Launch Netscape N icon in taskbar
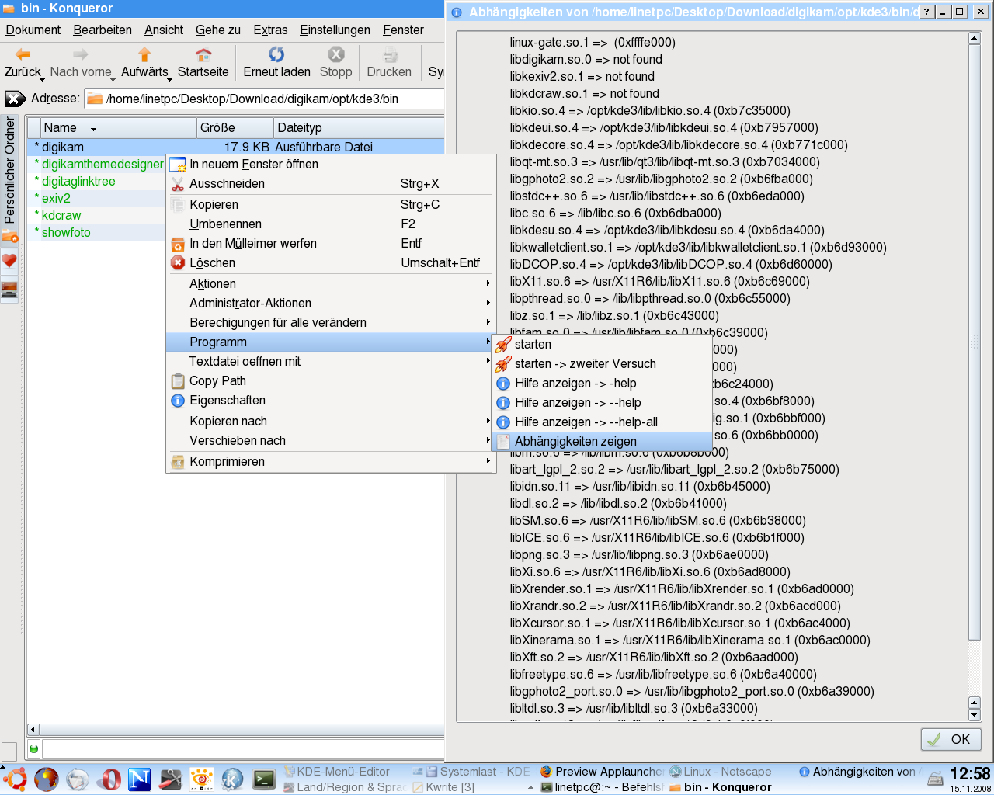Viewport: 994px width, 795px height. (x=139, y=779)
